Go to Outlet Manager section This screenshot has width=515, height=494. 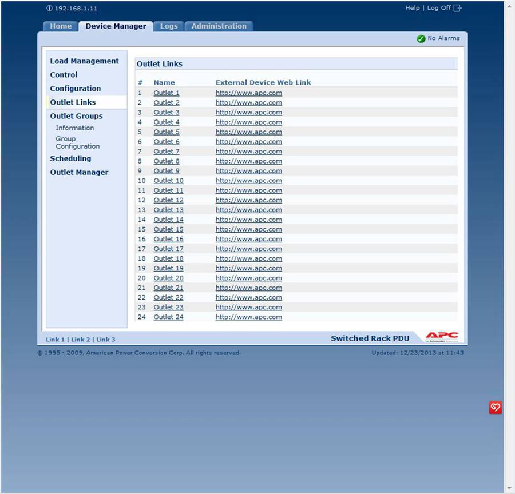click(x=79, y=172)
